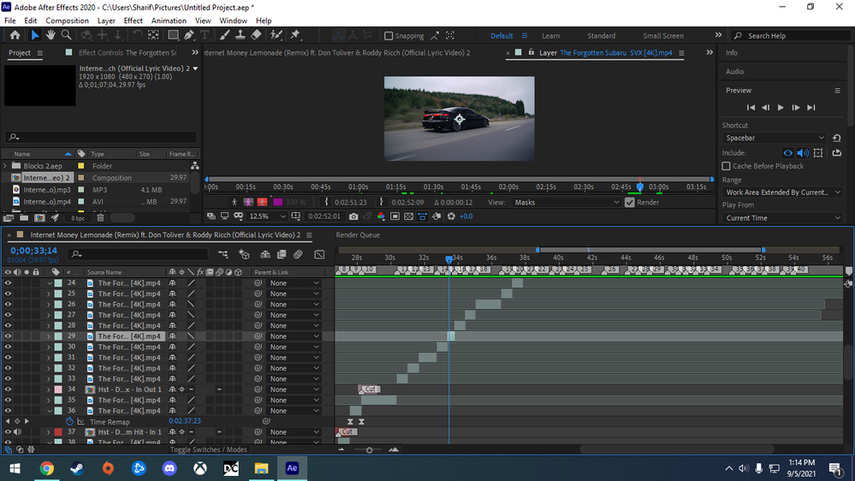Screen dimensions: 855x481
Task: Click the timeline zoom slider handle
Action: coord(369,450)
